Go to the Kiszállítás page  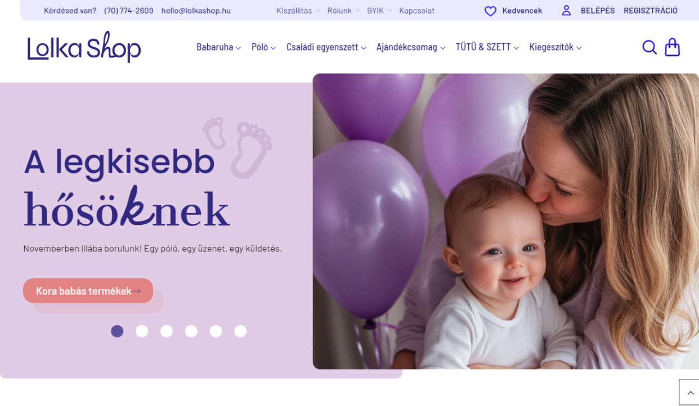tap(294, 11)
